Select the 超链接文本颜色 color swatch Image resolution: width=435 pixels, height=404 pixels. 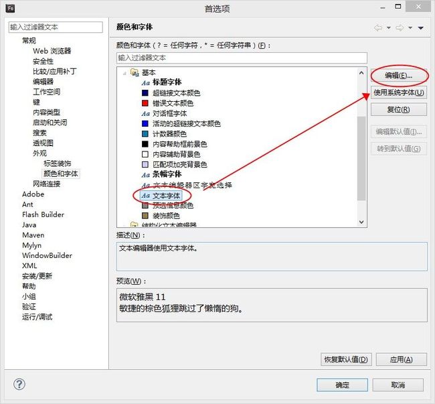[145, 92]
